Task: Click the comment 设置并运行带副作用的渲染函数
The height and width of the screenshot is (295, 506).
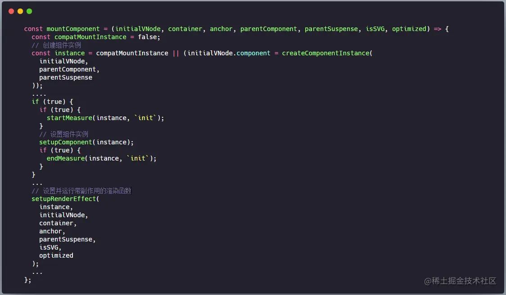Action: pos(81,191)
